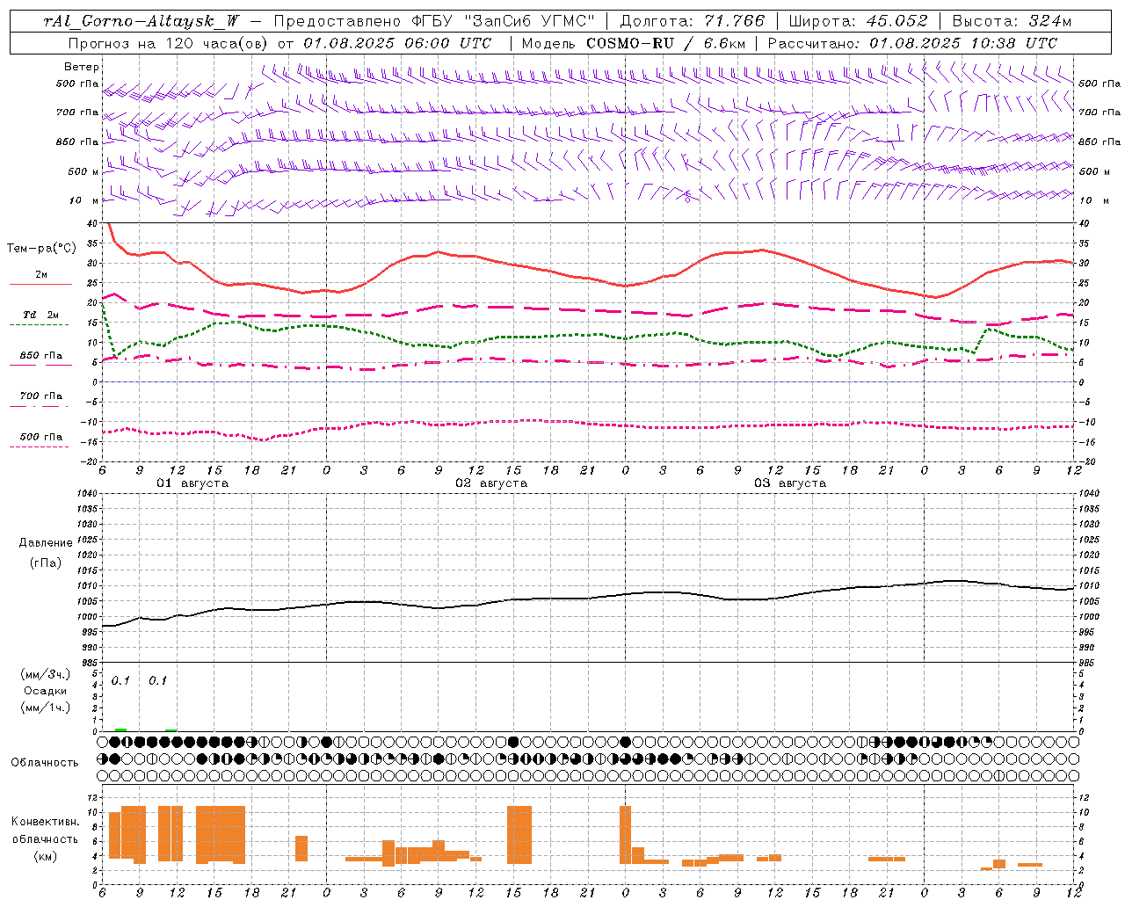Click the Облачность cloud cover row label
Image resolution: width=1125 pixels, height=900 pixels.
[45, 763]
